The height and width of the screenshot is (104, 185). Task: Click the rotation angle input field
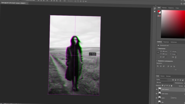[x=164, y=57]
